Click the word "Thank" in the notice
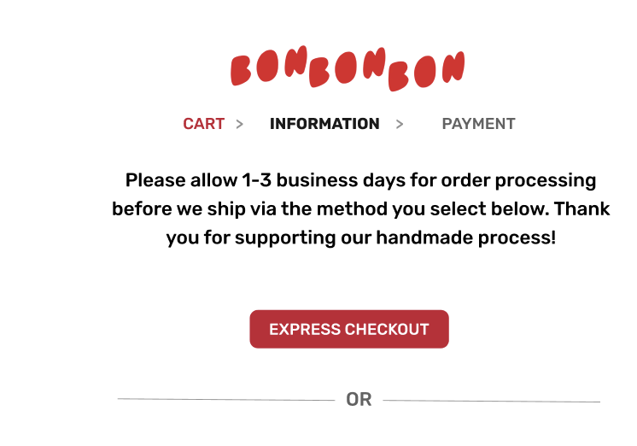Viewport: 637px width, 446px height. click(581, 209)
